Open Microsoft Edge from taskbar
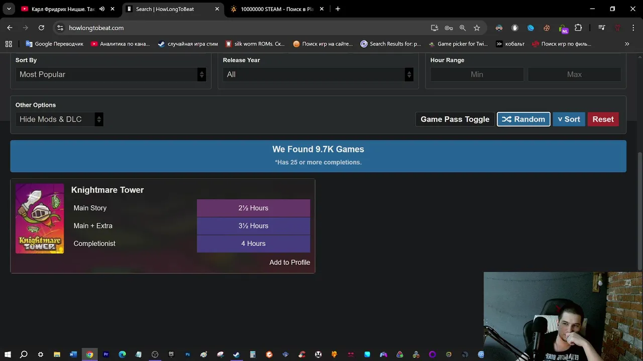The width and height of the screenshot is (643, 361). coord(122,354)
